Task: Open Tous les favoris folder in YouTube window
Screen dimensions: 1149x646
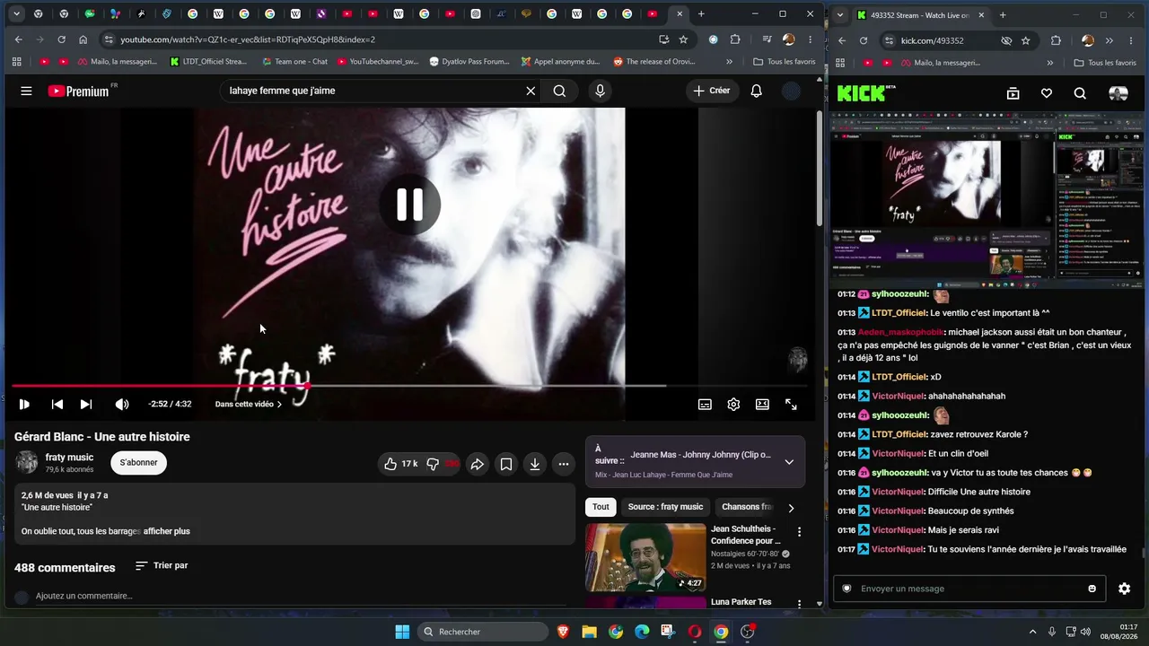Action: click(785, 62)
